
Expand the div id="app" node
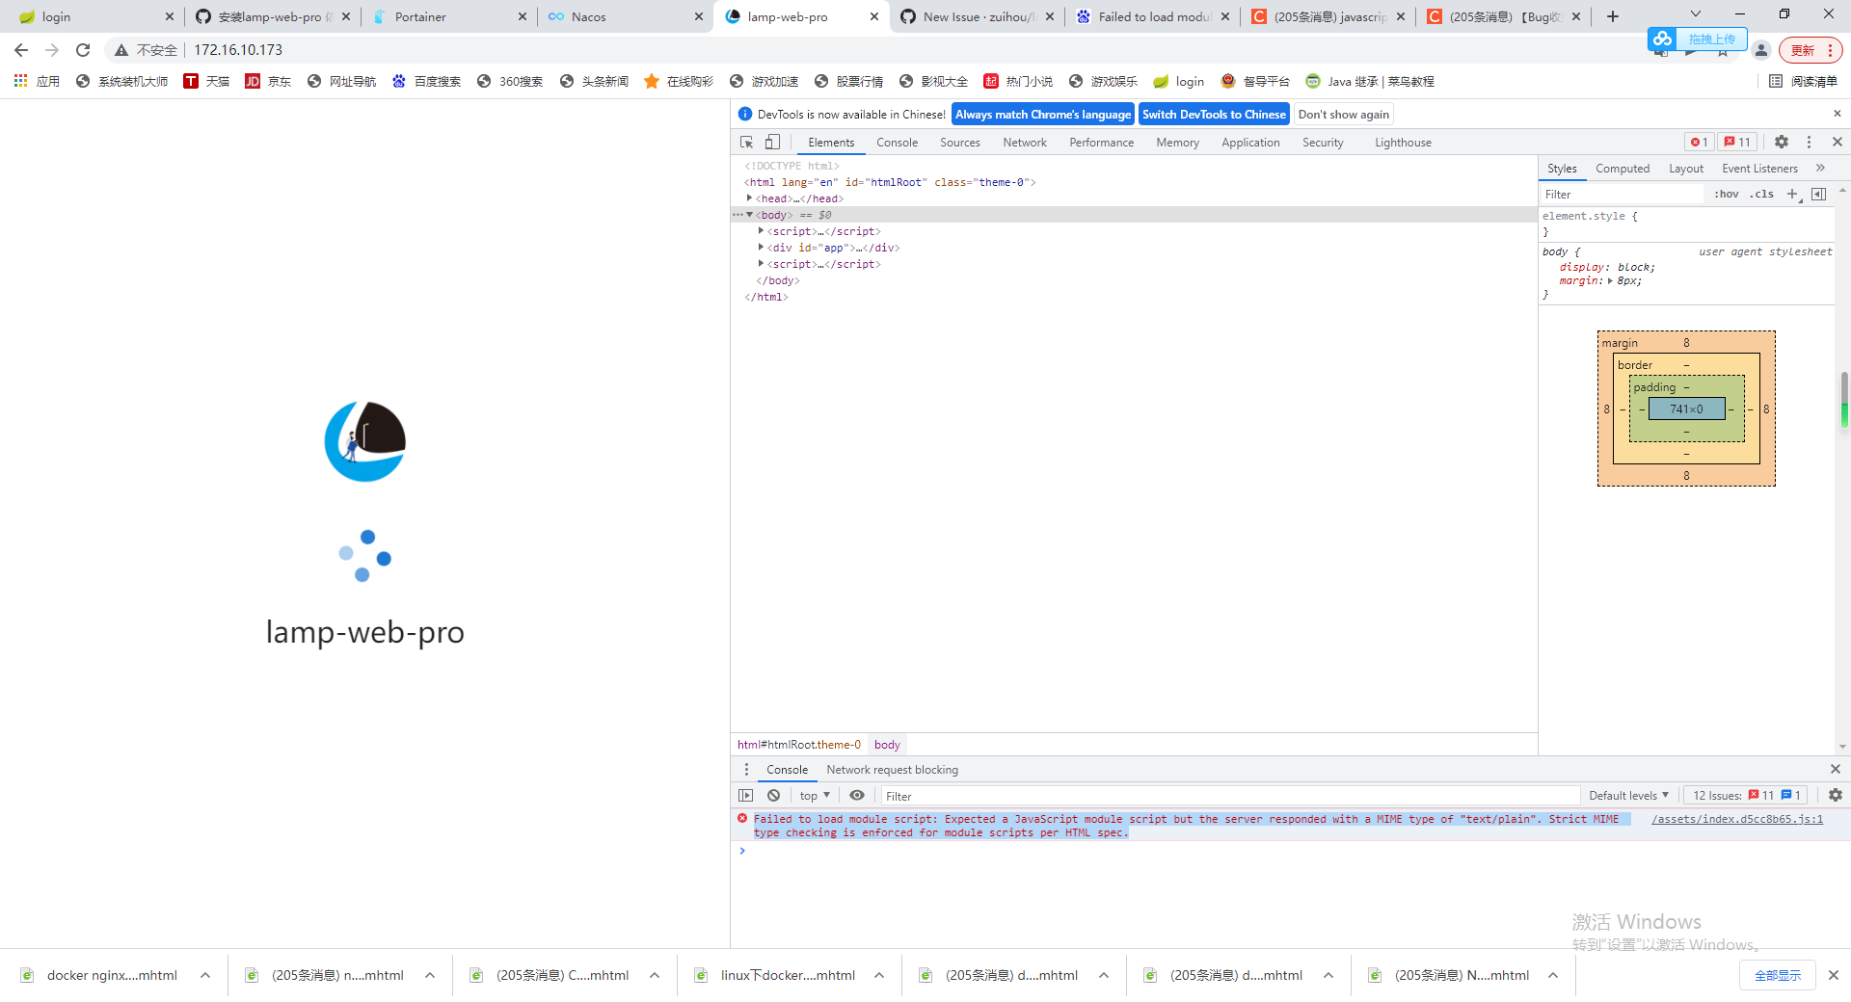[x=761, y=248]
